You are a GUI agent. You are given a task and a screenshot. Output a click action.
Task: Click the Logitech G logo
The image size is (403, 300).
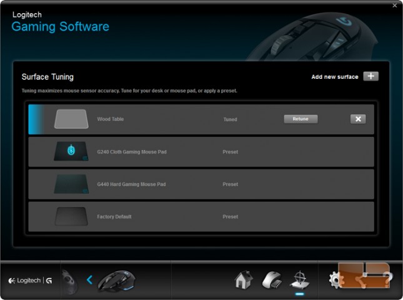coord(30,281)
